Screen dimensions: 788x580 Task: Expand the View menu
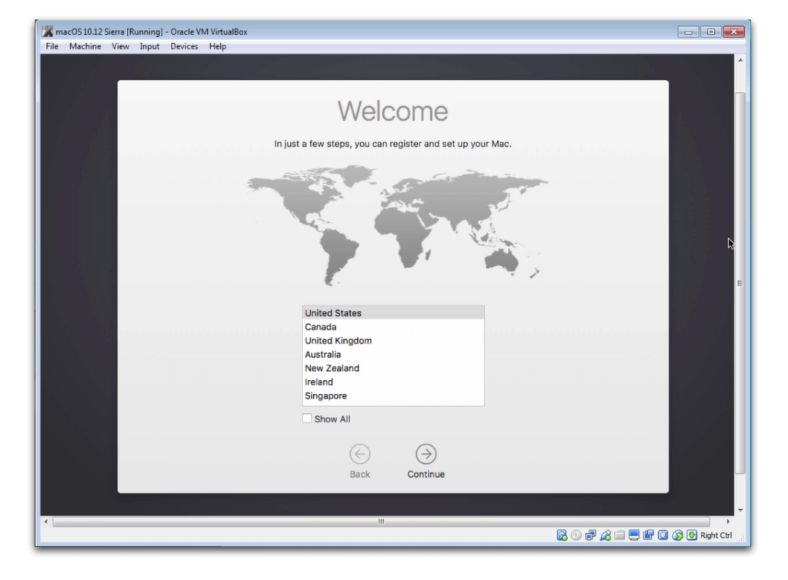coord(120,46)
